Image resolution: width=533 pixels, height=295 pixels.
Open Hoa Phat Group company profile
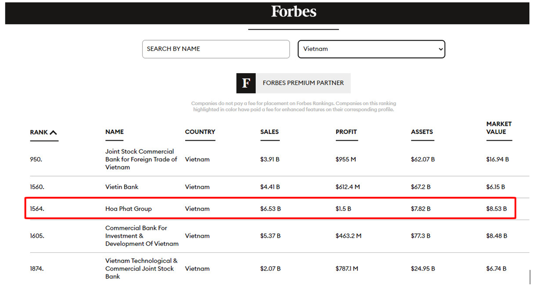coord(128,209)
